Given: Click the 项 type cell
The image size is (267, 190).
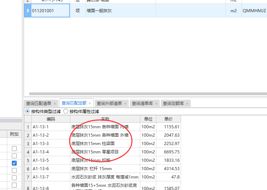Looking at the screenshot, I should 78,10.
